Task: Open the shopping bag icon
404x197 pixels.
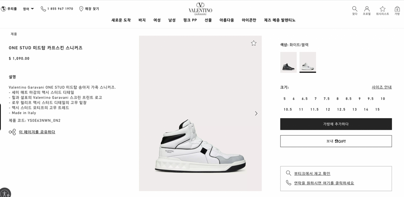Action: click(397, 9)
